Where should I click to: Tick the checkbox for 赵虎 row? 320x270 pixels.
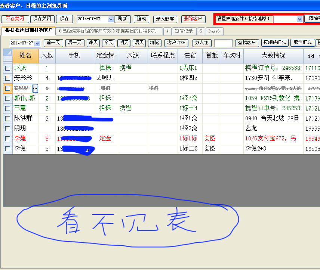7,68
